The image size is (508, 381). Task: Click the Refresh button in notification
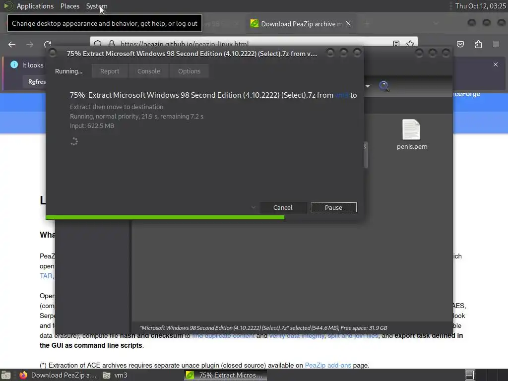37,82
